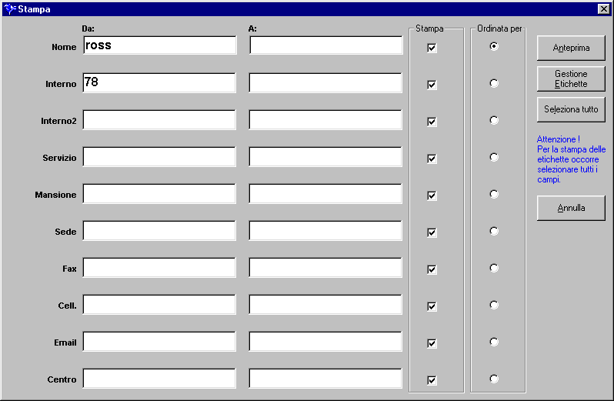This screenshot has width=614, height=401.
Task: Focus the Email 'A' input field
Action: click(x=325, y=342)
